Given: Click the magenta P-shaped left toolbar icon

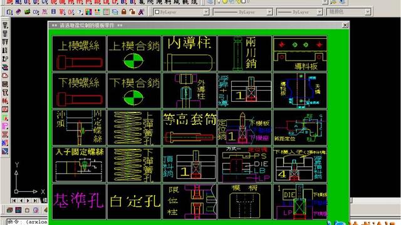Looking at the screenshot, I should (5, 126).
